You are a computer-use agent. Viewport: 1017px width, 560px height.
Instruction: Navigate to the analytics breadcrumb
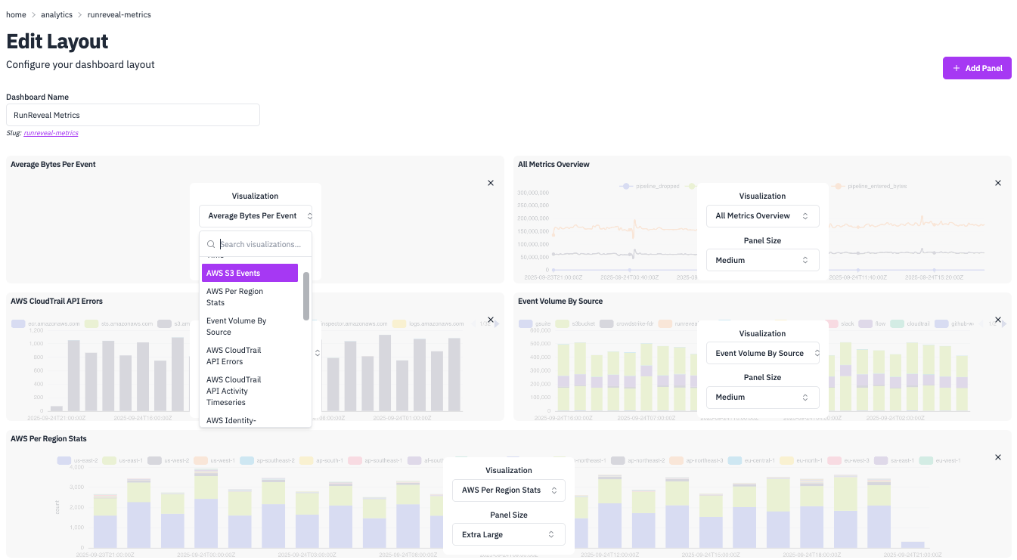pos(57,14)
